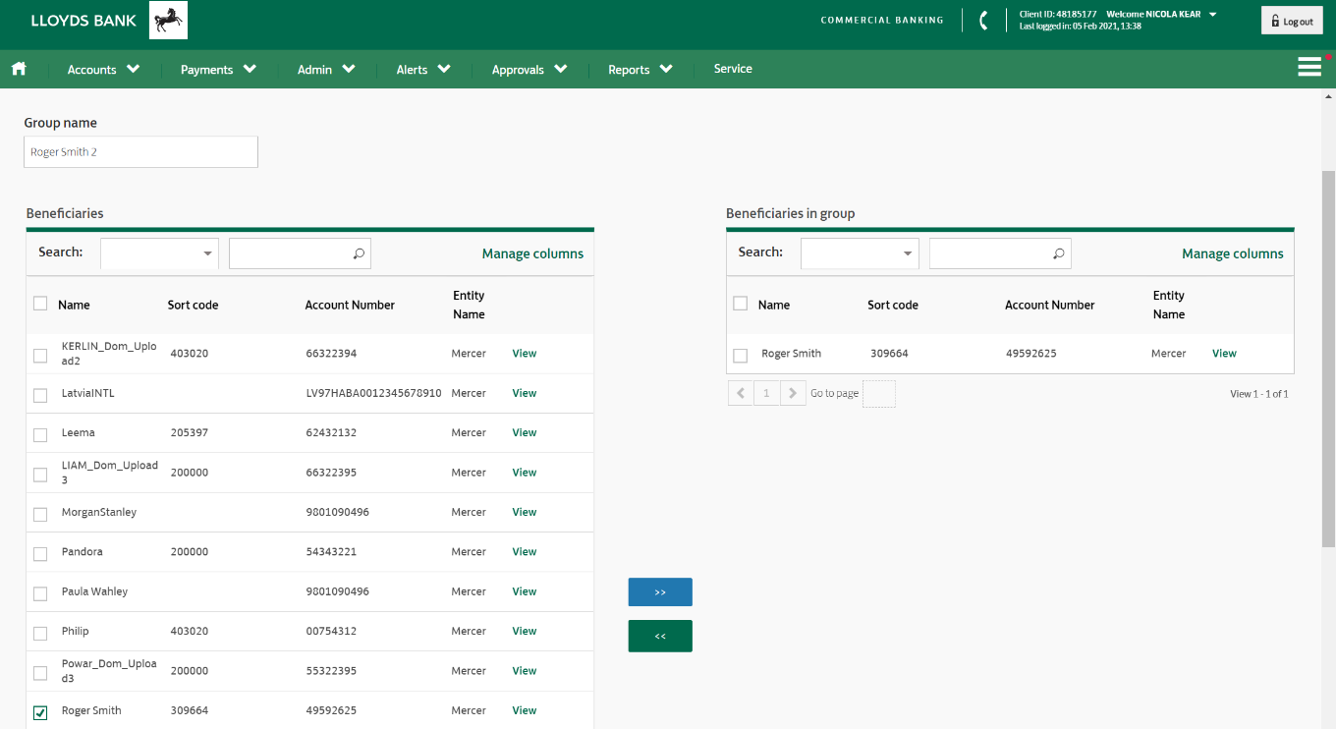Open the Service menu item
The height and width of the screenshot is (729, 1336).
[x=733, y=69]
